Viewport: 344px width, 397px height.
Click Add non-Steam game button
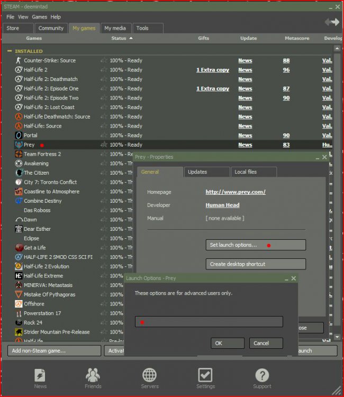[54, 351]
